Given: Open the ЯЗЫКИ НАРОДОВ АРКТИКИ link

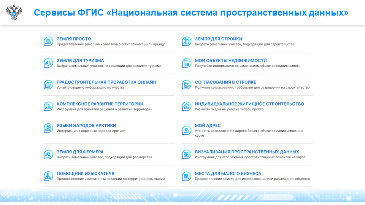Looking at the screenshot, I should click(86, 126).
